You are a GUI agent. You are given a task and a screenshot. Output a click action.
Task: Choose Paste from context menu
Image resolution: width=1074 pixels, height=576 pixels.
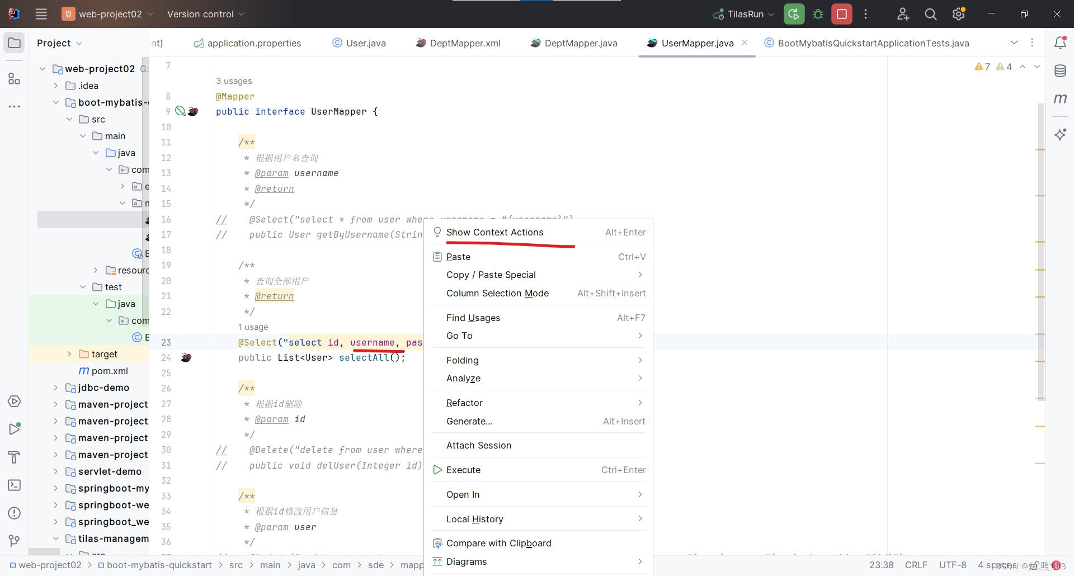click(539, 257)
